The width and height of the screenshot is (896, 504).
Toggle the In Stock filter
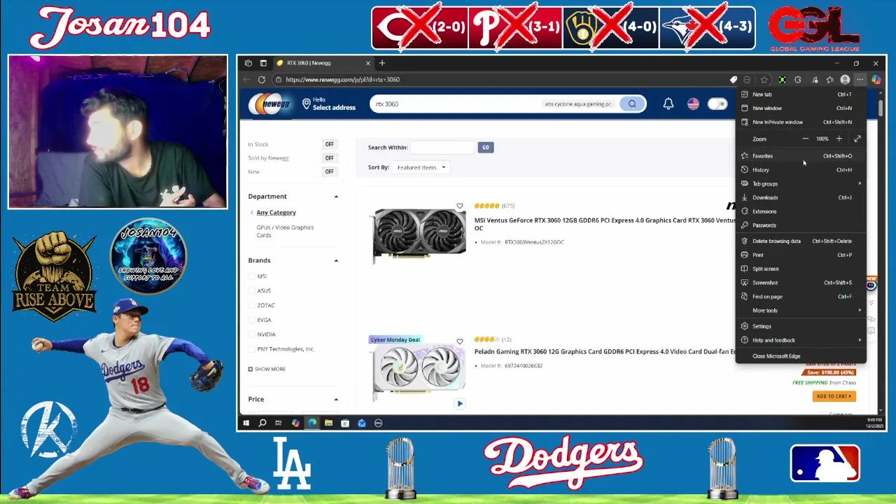pyautogui.click(x=329, y=144)
